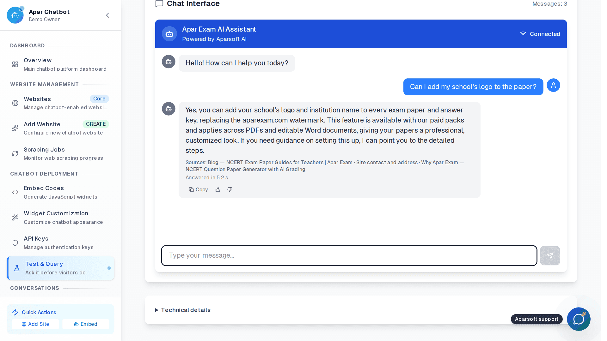The width and height of the screenshot is (607, 341).
Task: Open the Embed Codes page
Action: tap(60, 192)
